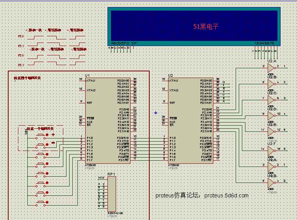The image size is (297, 220).
Task: Select the U3:C inverter gate
Action: point(271,100)
